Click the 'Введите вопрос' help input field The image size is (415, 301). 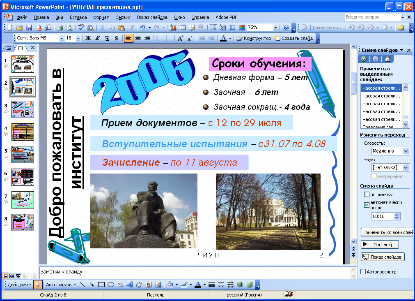pyautogui.click(x=373, y=17)
